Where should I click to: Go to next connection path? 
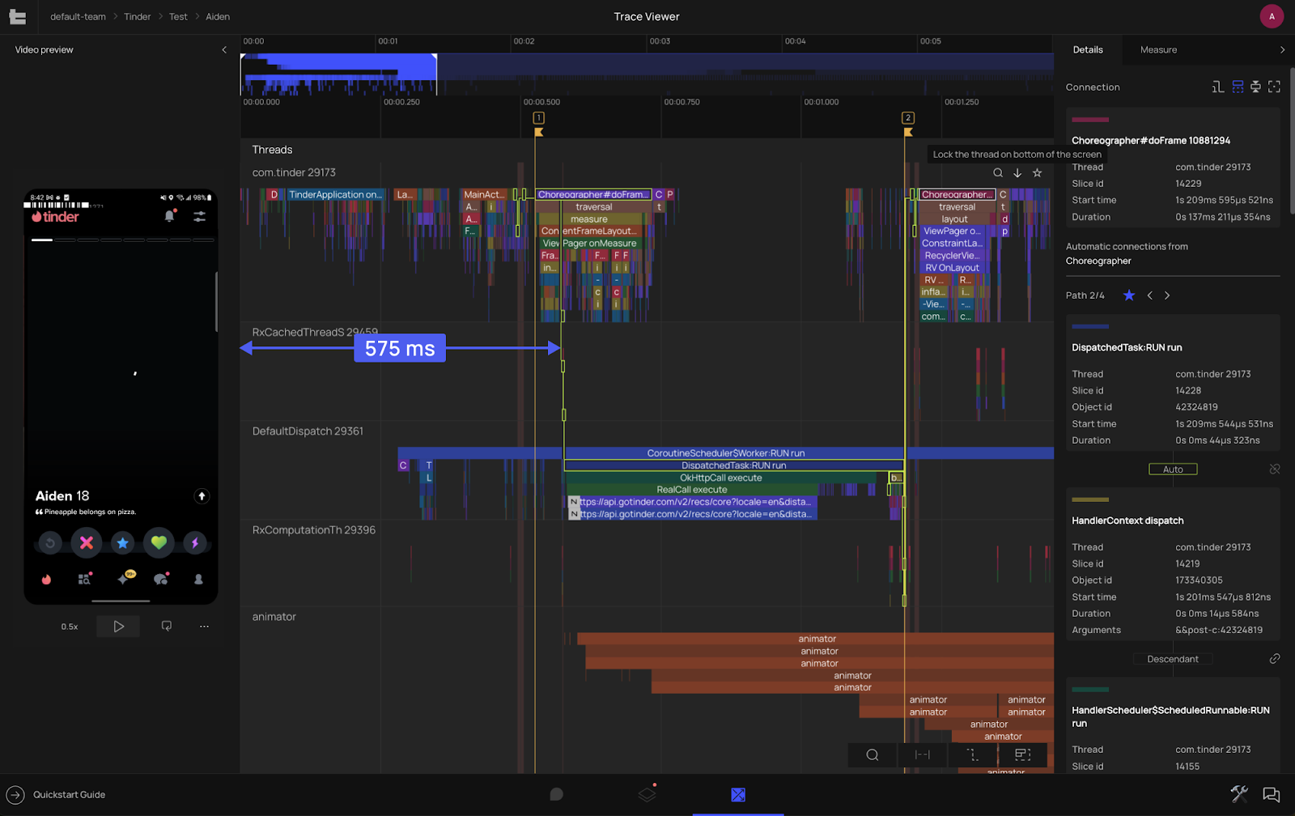(1167, 295)
